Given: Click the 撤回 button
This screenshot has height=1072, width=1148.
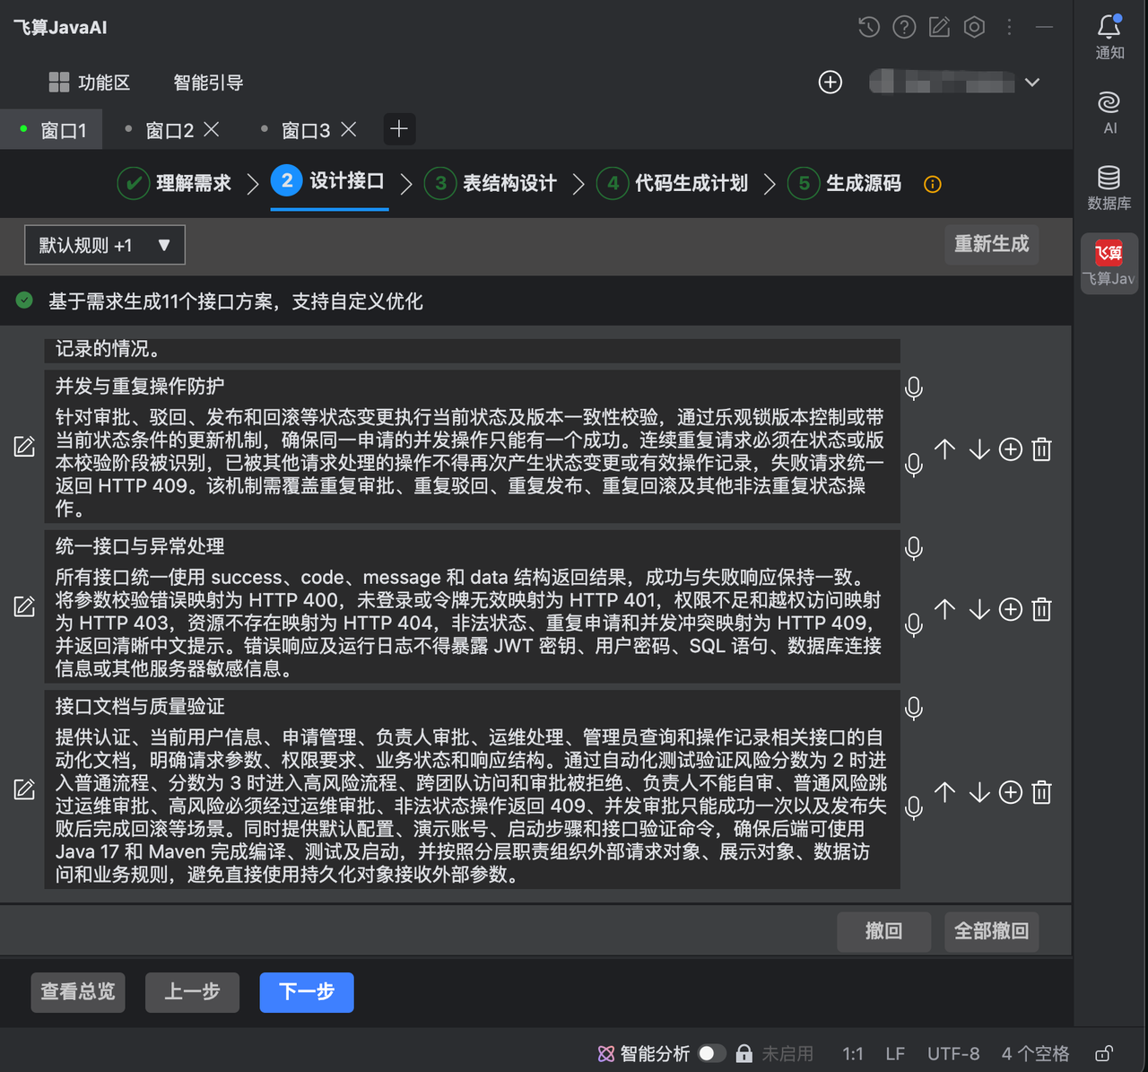Looking at the screenshot, I should [x=884, y=932].
